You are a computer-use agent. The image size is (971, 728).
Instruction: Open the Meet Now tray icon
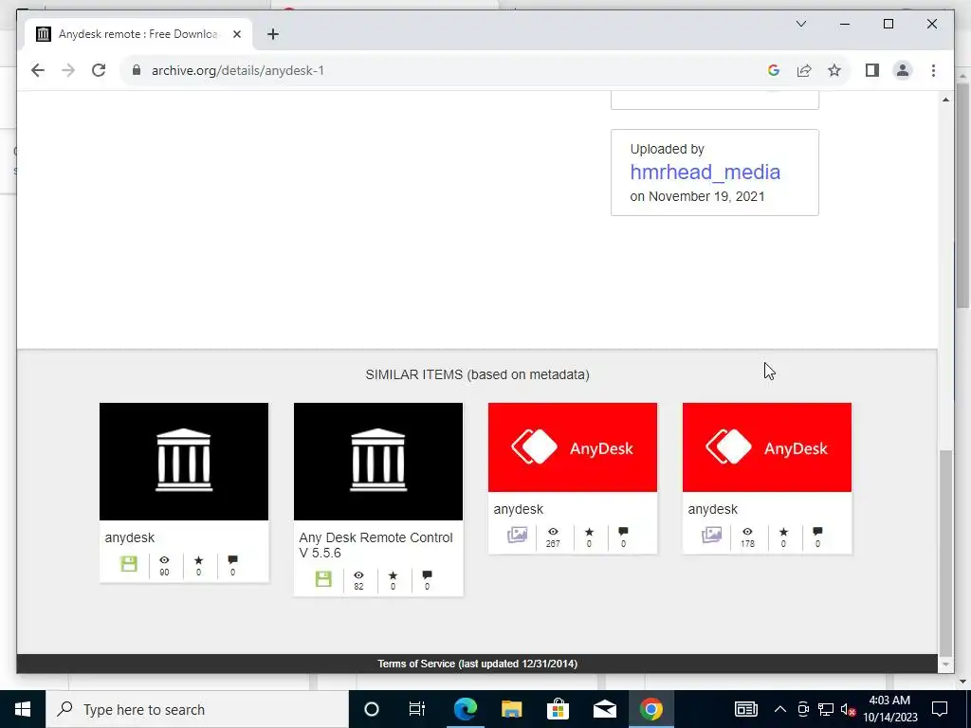pyautogui.click(x=803, y=709)
